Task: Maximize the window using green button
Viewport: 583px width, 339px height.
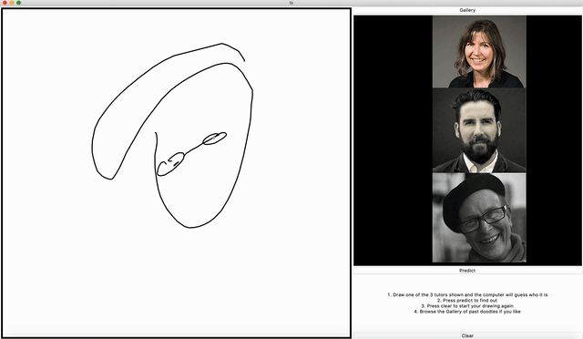Action: (18, 3)
